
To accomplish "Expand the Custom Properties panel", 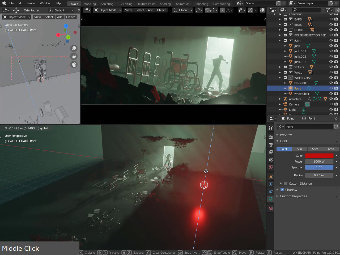I will point(277,196).
